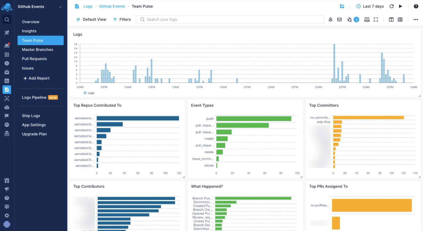
Task: Click the add-widget dashboard icon
Action: click(342, 6)
